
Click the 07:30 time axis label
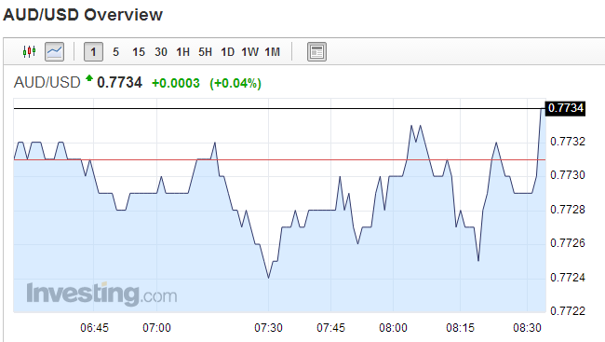pyautogui.click(x=269, y=328)
